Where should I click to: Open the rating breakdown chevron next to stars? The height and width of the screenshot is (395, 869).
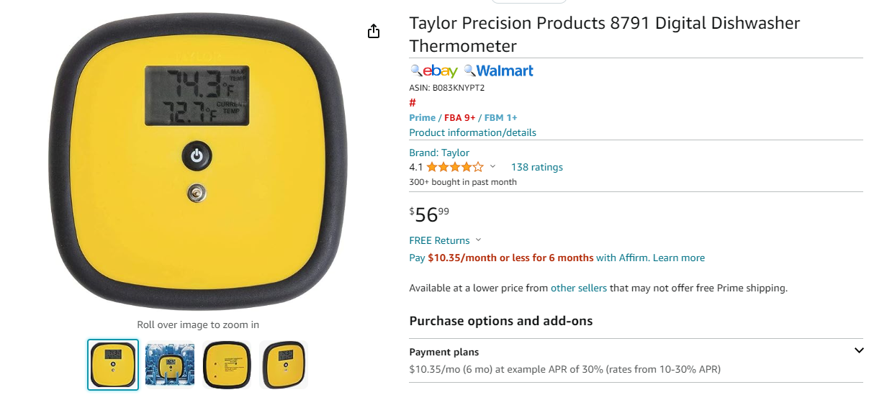[x=492, y=167]
